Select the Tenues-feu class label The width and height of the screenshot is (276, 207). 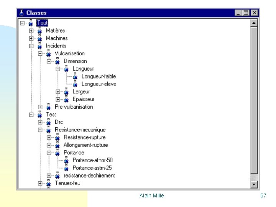(x=67, y=183)
